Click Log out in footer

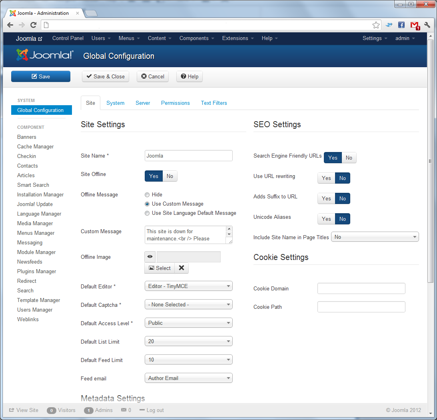pos(152,410)
